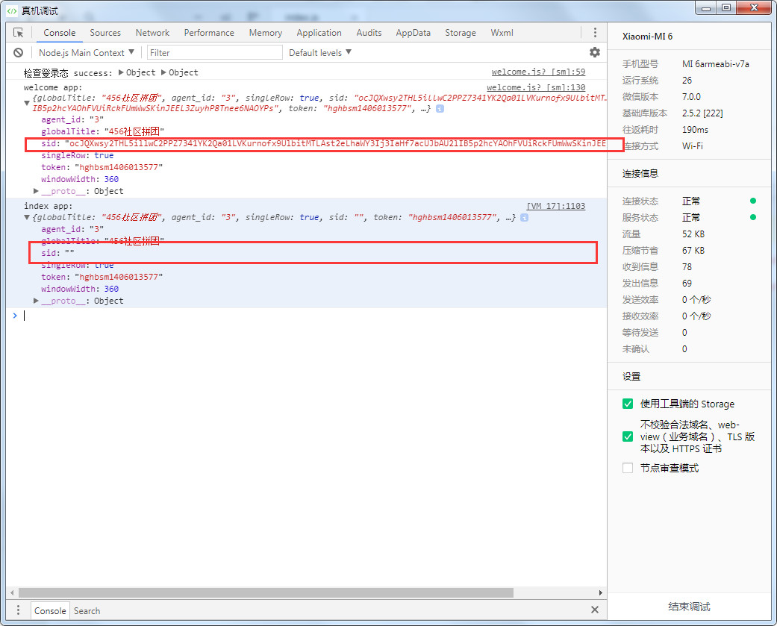
Task: Switch to the Network tab
Action: [152, 33]
